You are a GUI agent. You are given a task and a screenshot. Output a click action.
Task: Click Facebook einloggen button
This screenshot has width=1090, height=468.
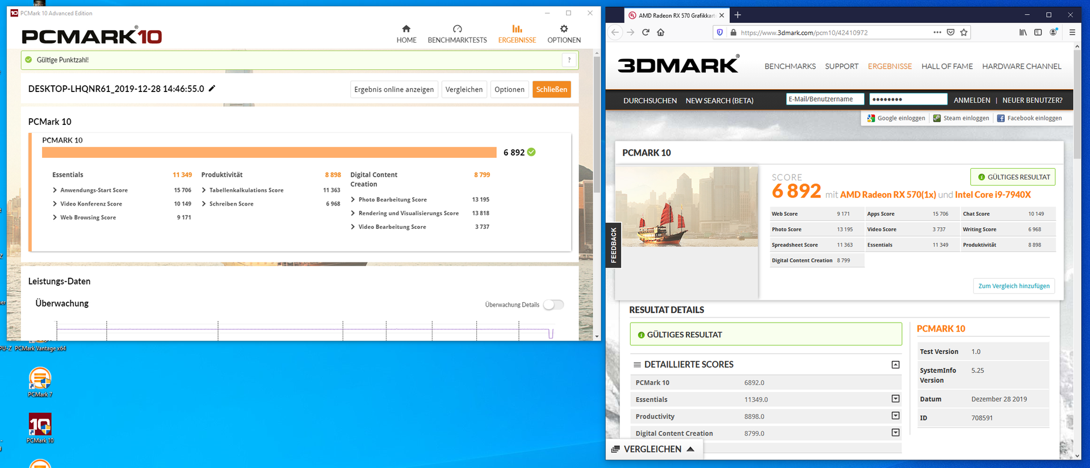(x=1029, y=118)
